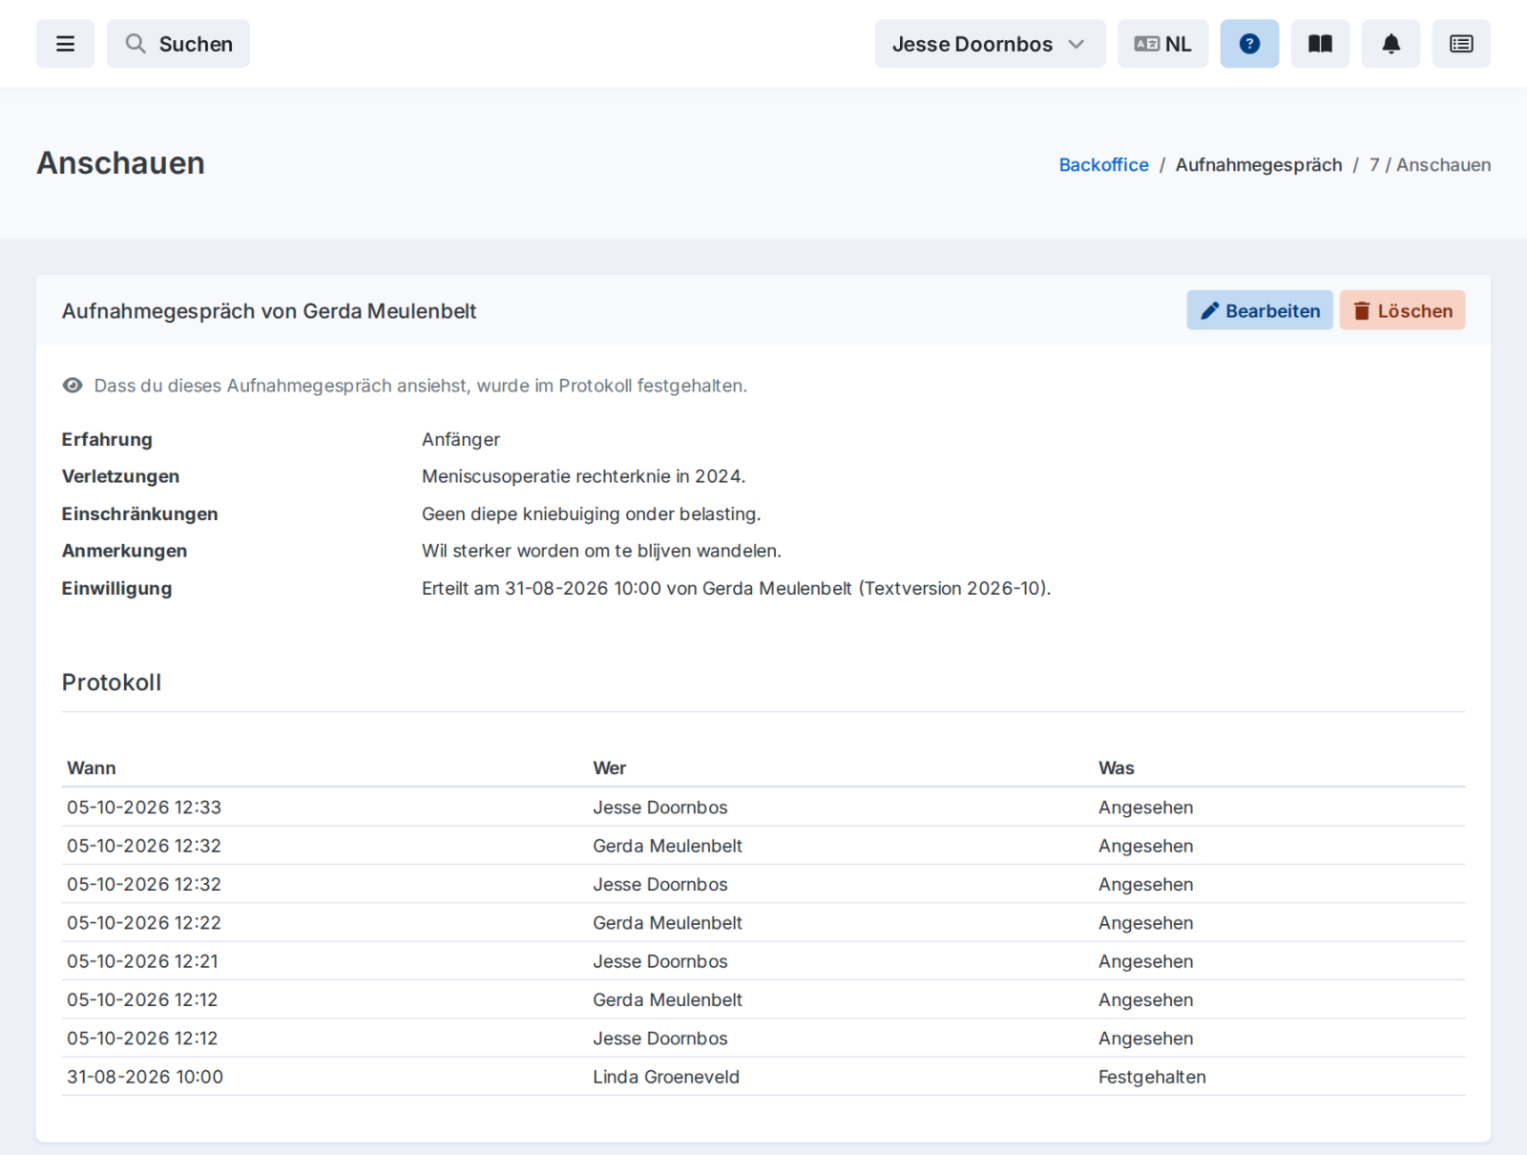Open the help question mark button

[x=1249, y=44]
